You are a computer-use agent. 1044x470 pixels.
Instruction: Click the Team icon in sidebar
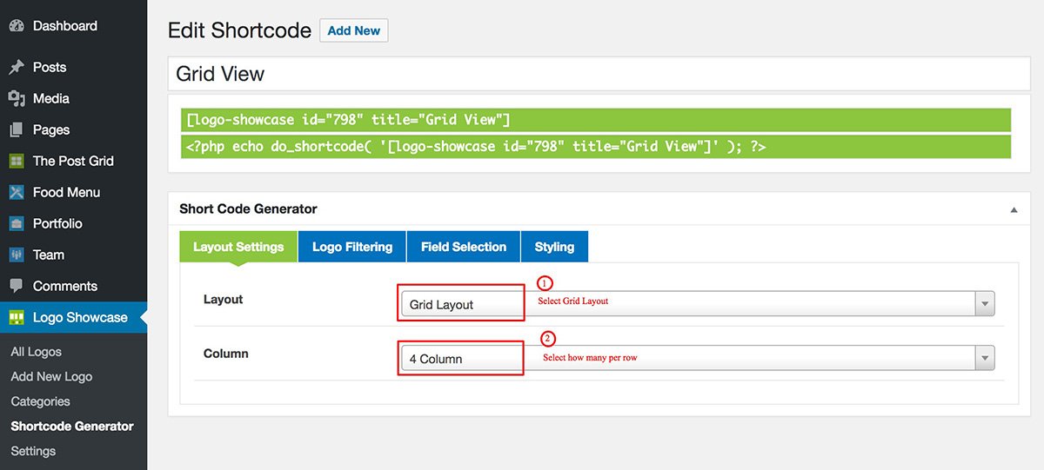click(x=16, y=255)
